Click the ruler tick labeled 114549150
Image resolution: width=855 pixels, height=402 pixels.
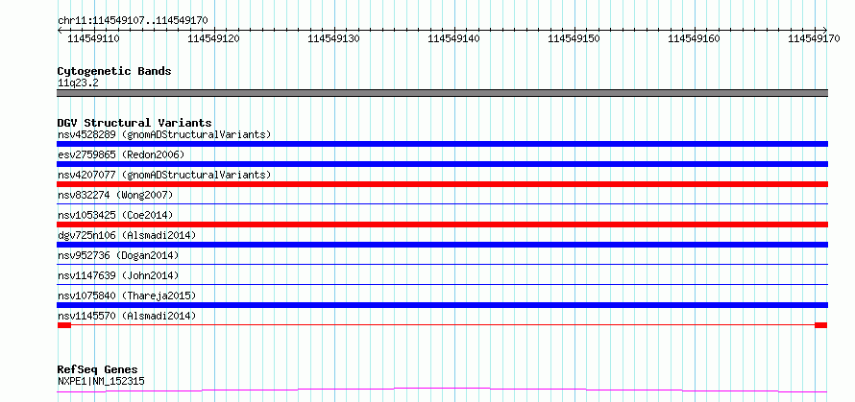(574, 38)
